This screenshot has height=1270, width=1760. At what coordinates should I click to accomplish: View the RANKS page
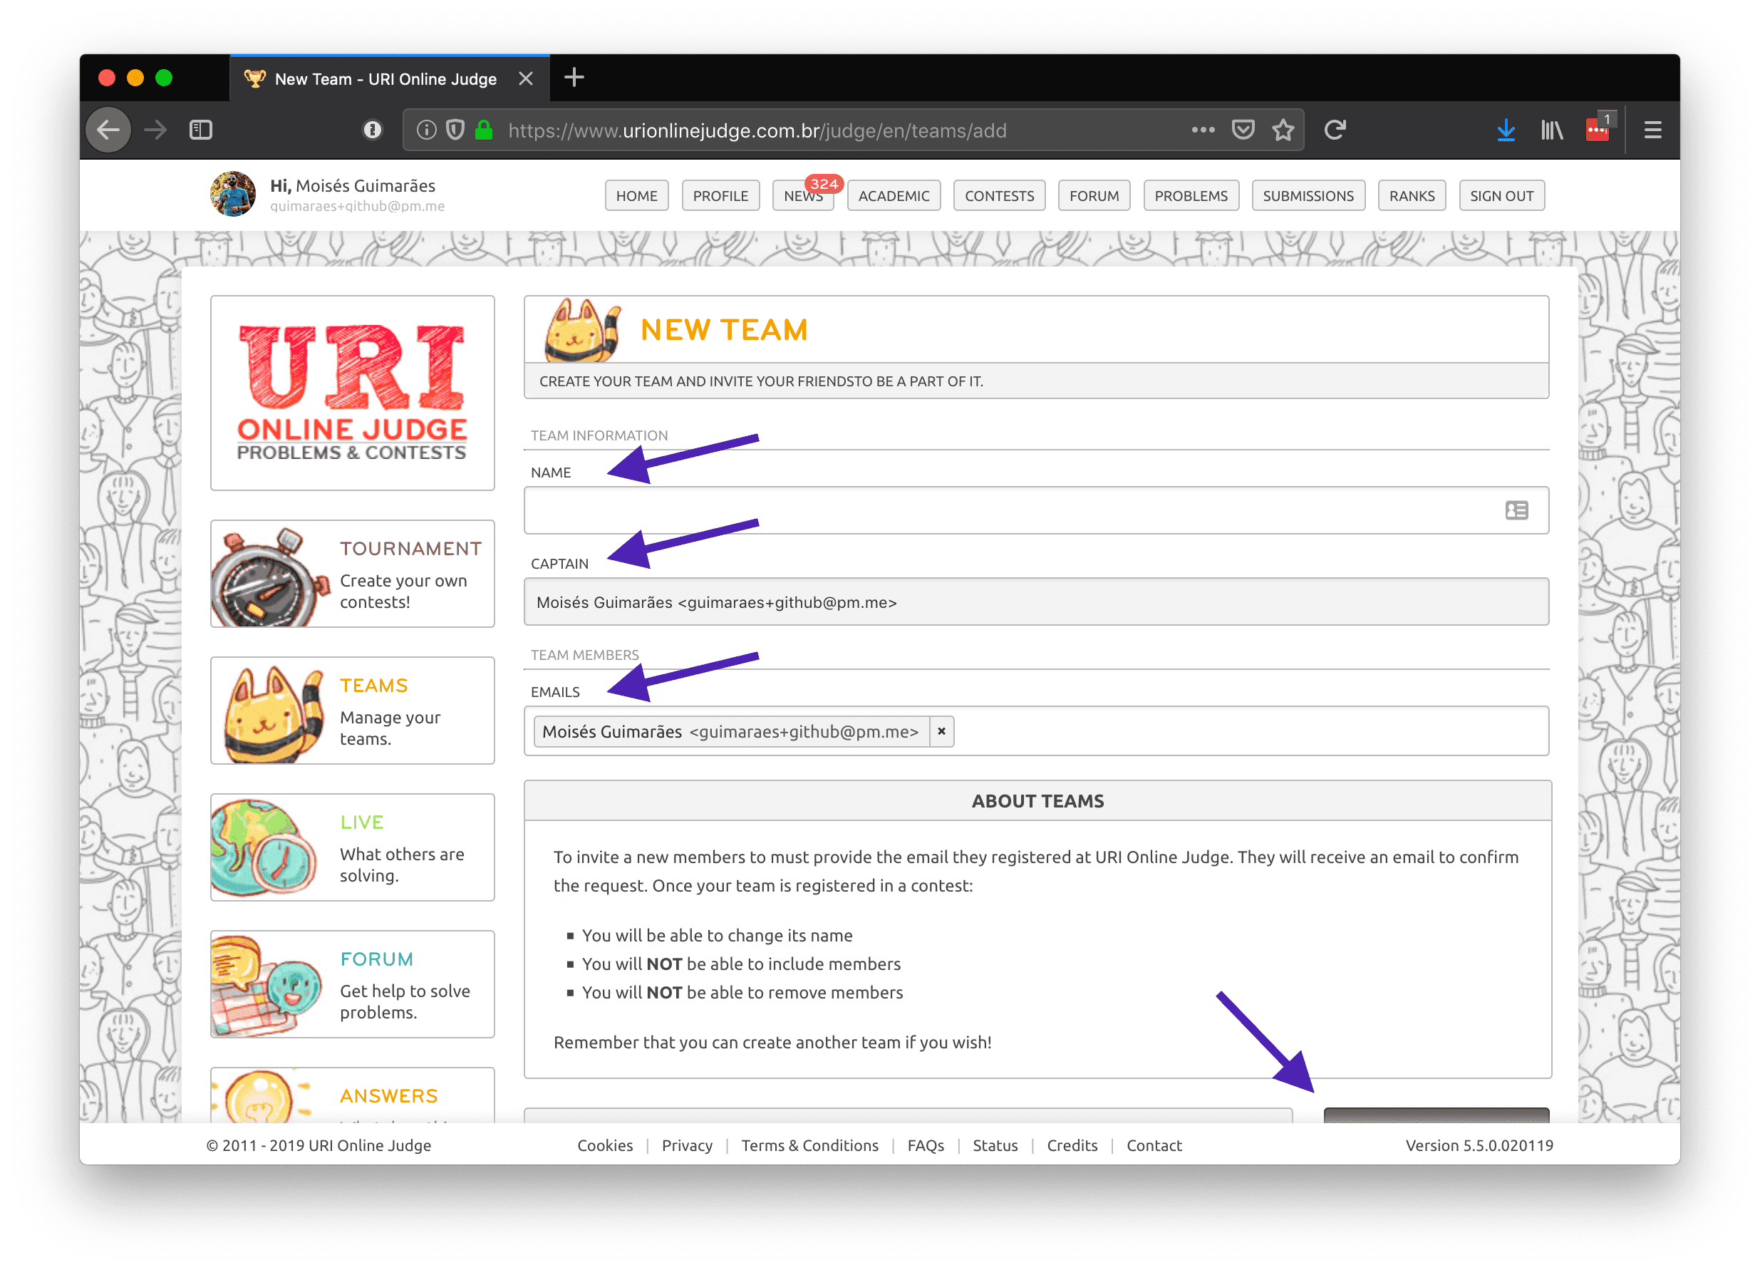pos(1411,195)
